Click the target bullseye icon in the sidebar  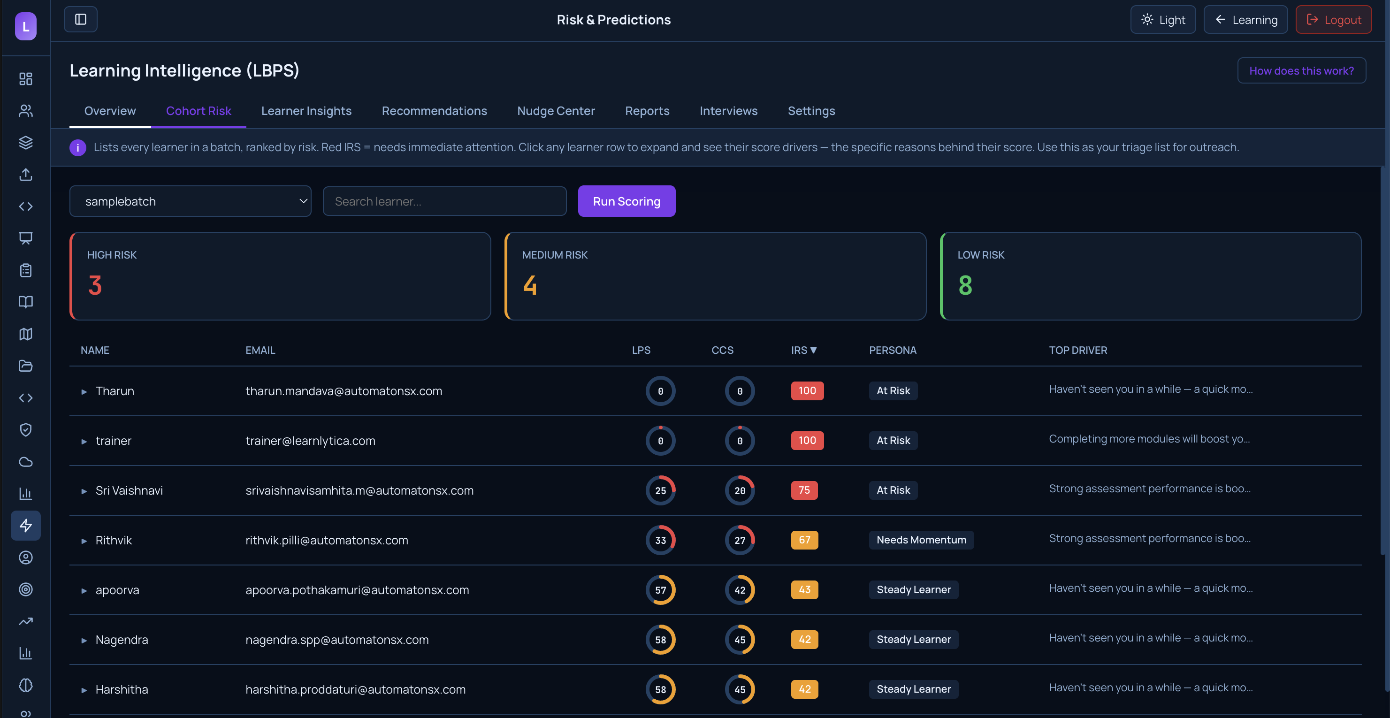click(25, 589)
